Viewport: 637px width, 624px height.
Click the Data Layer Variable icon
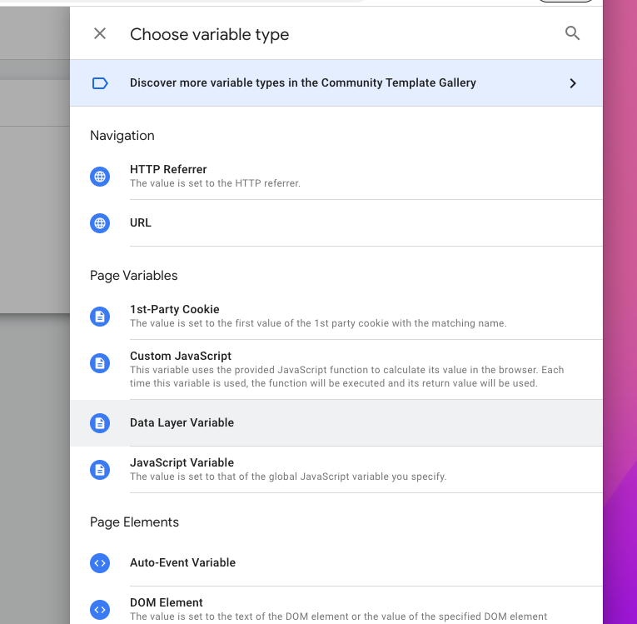[x=100, y=423]
